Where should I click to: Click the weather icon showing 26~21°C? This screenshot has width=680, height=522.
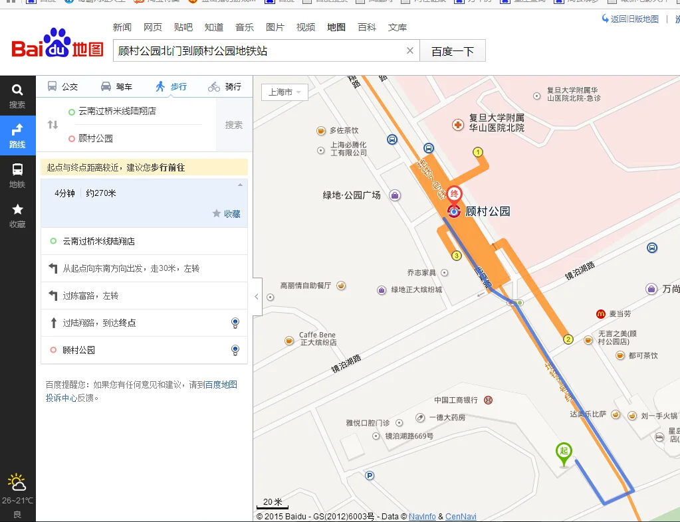coord(17,484)
